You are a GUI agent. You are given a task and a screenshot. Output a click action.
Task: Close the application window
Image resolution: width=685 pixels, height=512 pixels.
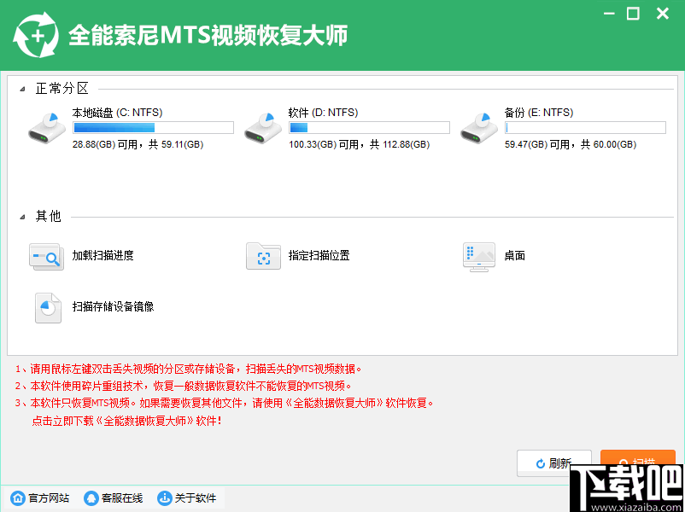coord(662,14)
